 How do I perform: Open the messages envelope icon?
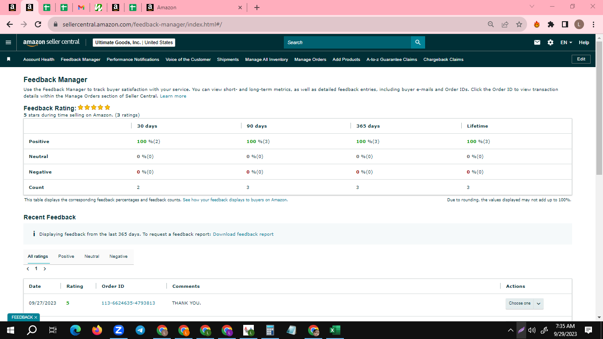click(x=537, y=42)
